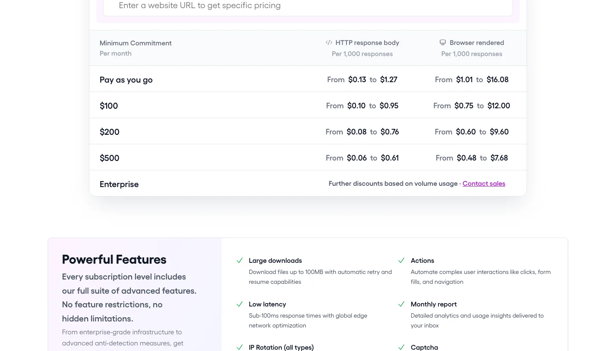Click the Large downloads feature title
The image size is (616, 351).
pyautogui.click(x=275, y=260)
